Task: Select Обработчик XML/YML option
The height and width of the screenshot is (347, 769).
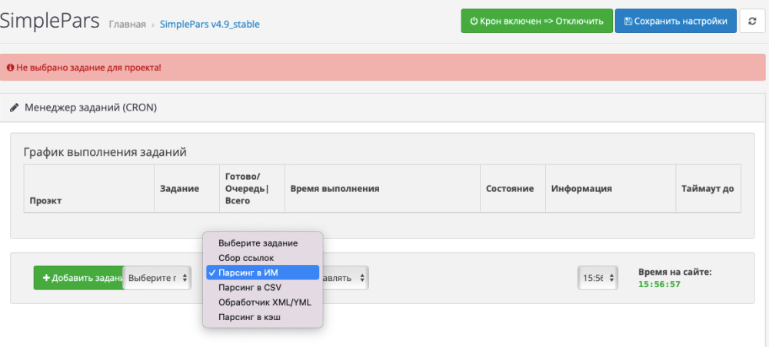Action: pos(265,302)
